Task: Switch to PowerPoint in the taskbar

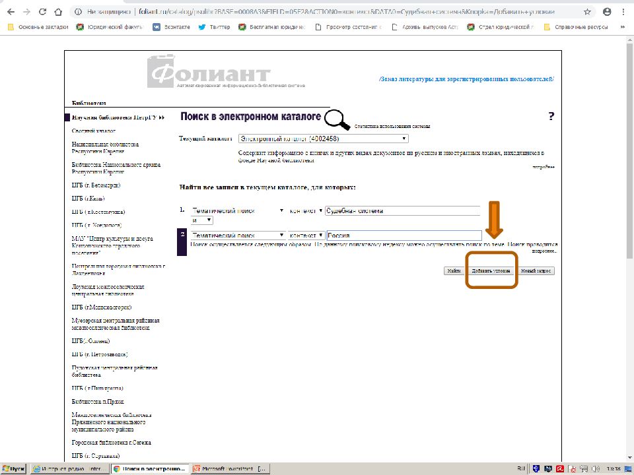Action: (230, 468)
